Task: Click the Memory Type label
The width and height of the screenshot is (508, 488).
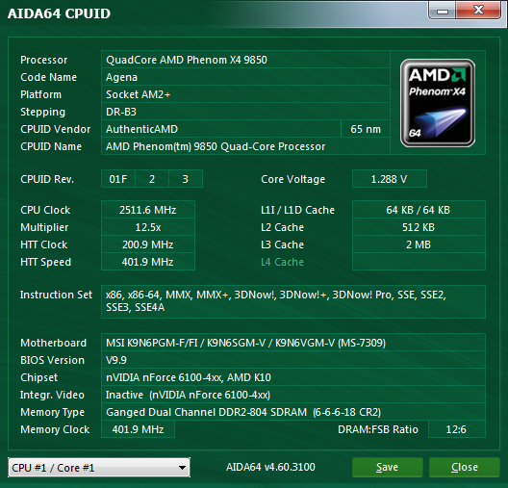Action: pos(53,413)
